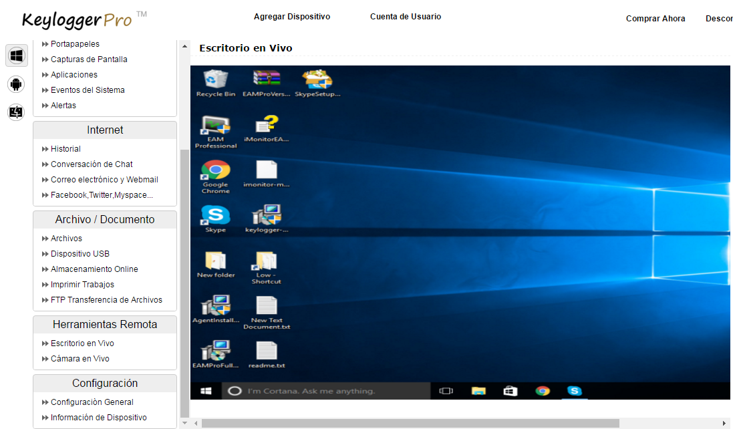This screenshot has height=429, width=733.
Task: Open Comprar Ahora in top menu
Action: point(655,19)
